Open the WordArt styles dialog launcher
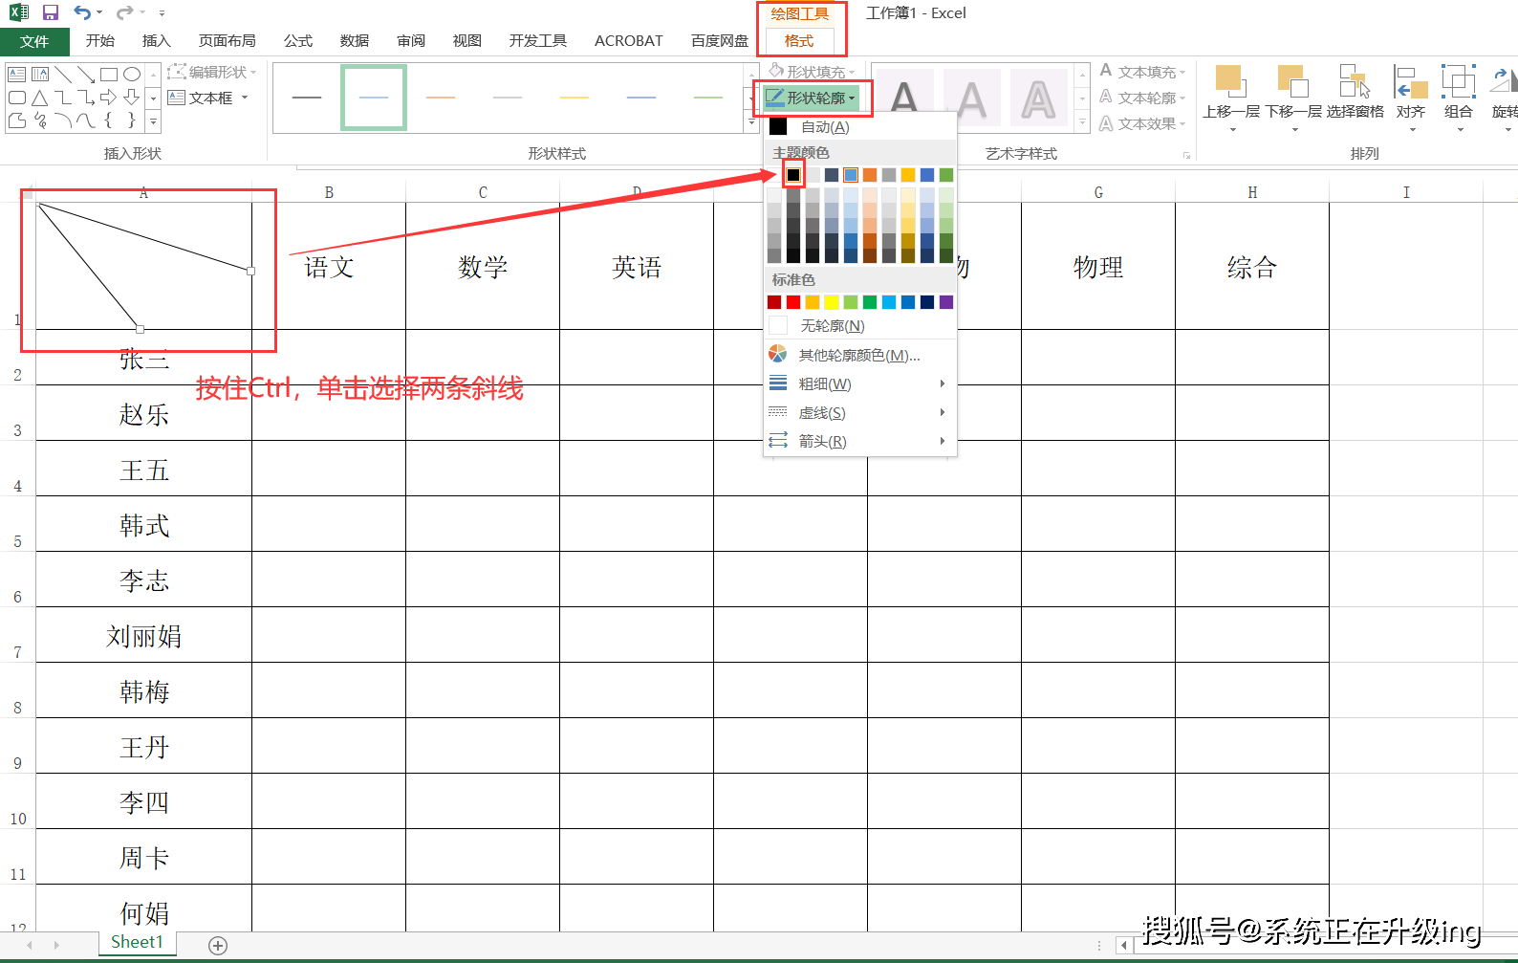The width and height of the screenshot is (1518, 963). pyautogui.click(x=1186, y=155)
